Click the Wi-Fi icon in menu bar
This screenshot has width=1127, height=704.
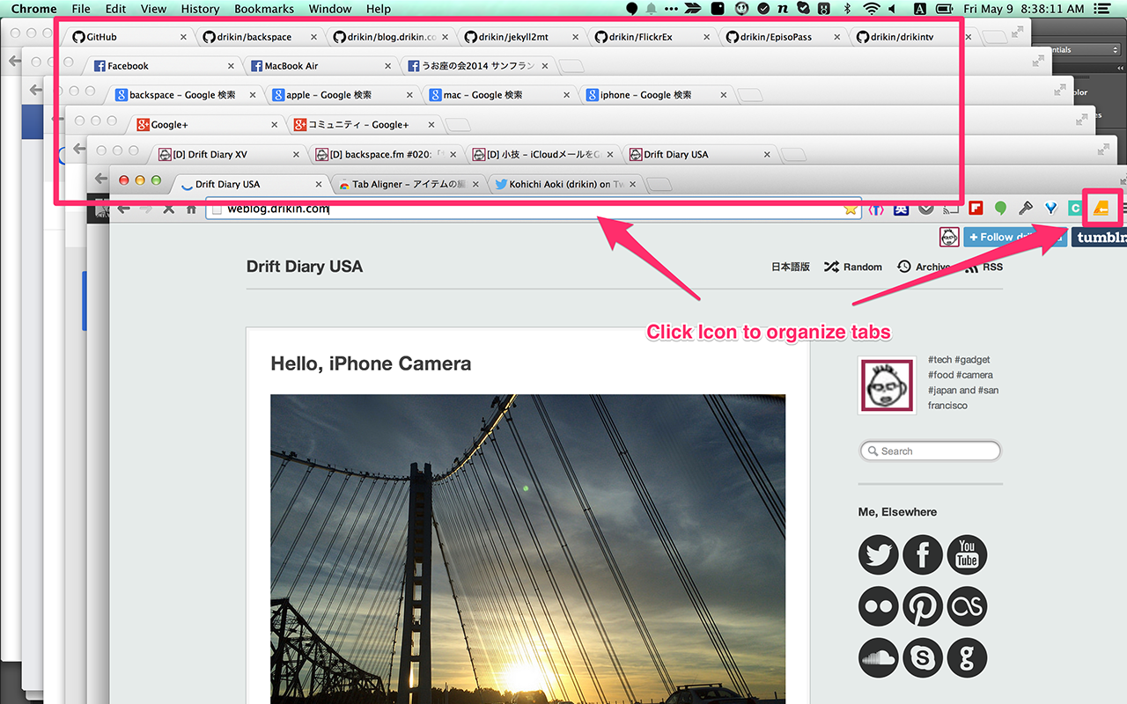click(872, 9)
